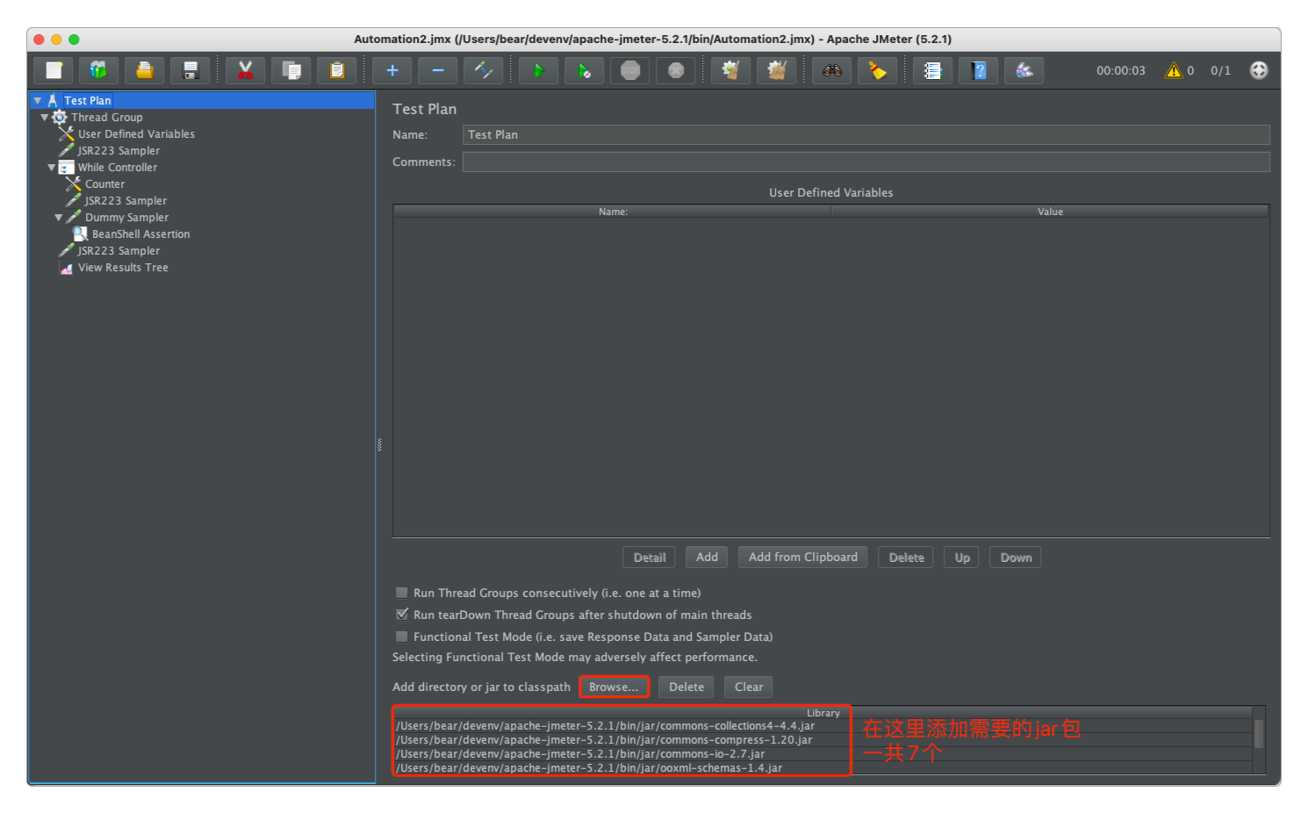
Task: Select Dummy Sampler tree item
Action: tap(126, 218)
